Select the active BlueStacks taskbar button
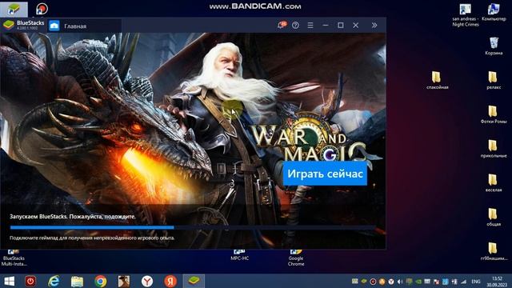The height and width of the screenshot is (288, 512). coord(194,281)
